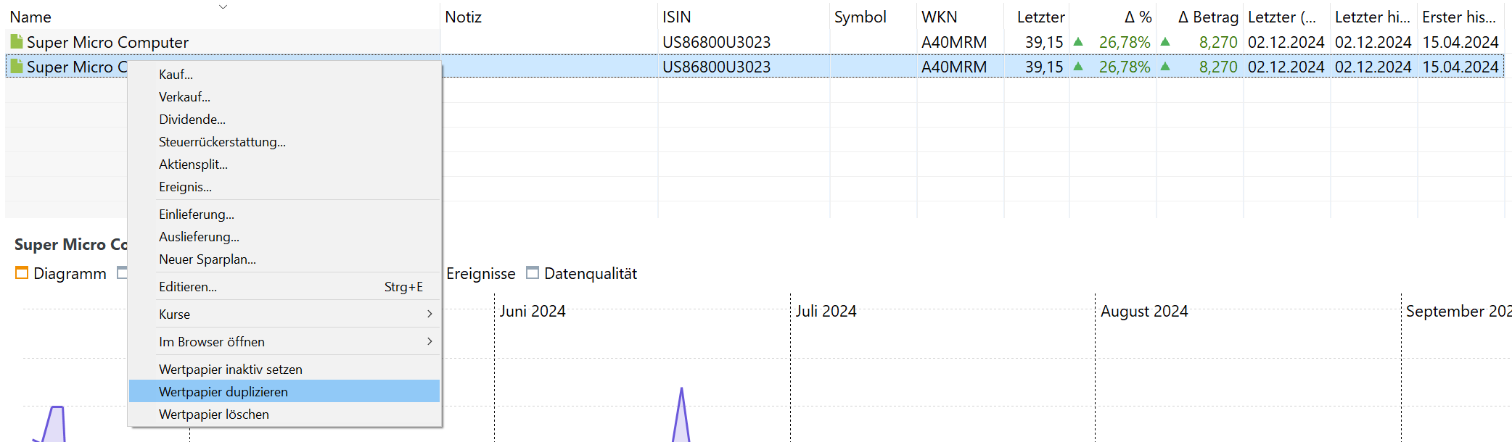The width and height of the screenshot is (1512, 442).
Task: Click green up triangle beside 8,270 in selected row
Action: (x=1165, y=67)
